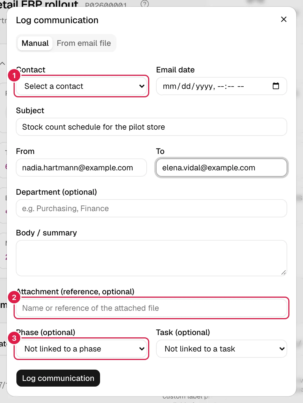303x403 pixels.
Task: Click the Body textarea resize handle
Action: coord(283,273)
